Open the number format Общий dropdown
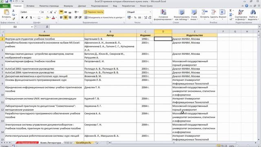This screenshot has height=147, width=261. pyautogui.click(x=150, y=12)
